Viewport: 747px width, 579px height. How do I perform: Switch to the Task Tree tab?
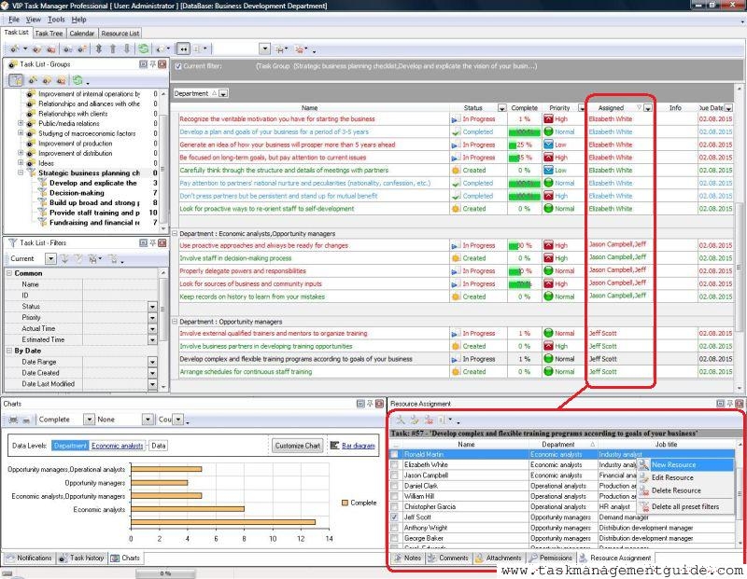point(49,34)
